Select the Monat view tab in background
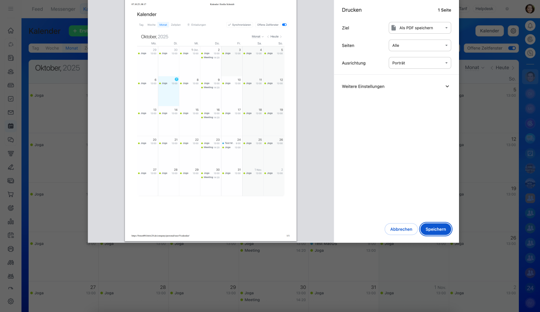The height and width of the screenshot is (312, 540). [x=72, y=48]
